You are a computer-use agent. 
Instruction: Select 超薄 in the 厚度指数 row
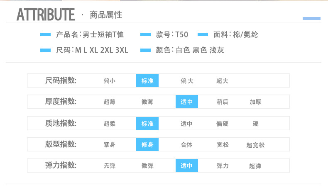tap(110, 102)
